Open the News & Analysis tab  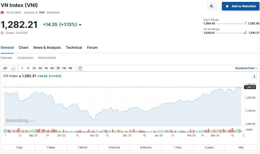tap(47, 48)
